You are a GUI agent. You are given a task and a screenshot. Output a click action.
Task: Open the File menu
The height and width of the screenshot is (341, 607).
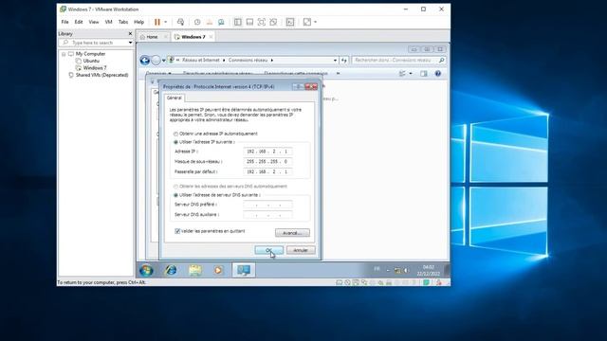pos(65,22)
